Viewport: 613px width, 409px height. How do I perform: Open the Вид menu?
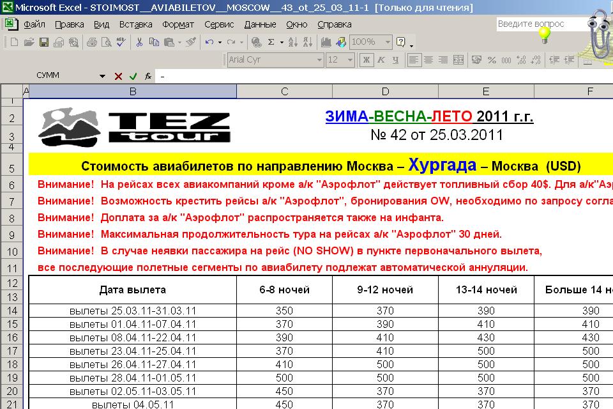tap(102, 24)
